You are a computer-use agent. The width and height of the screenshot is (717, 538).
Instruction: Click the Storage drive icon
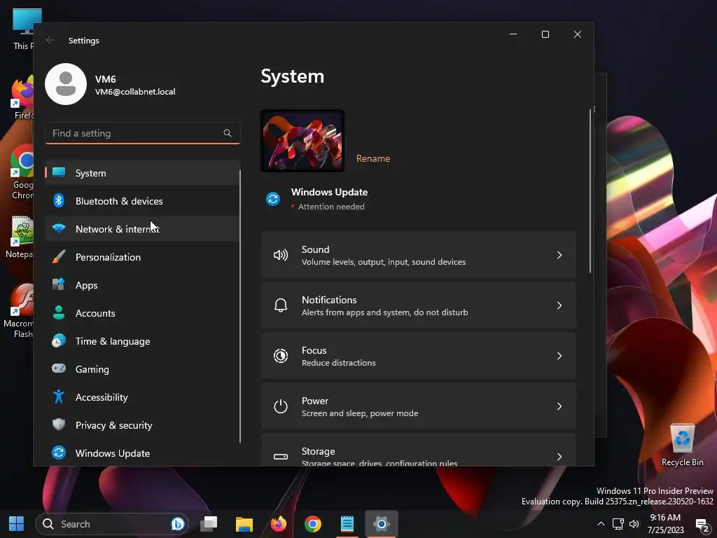point(280,456)
